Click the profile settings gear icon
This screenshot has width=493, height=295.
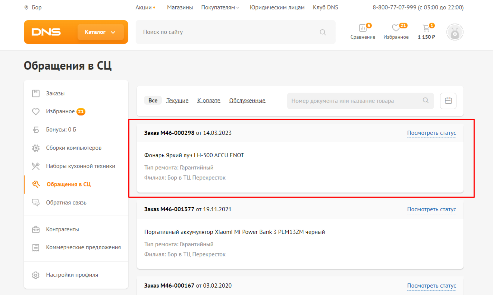click(36, 275)
